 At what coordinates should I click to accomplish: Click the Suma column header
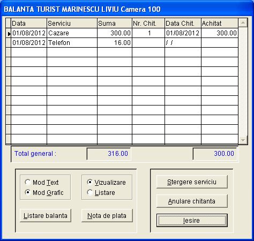pyautogui.click(x=115, y=24)
